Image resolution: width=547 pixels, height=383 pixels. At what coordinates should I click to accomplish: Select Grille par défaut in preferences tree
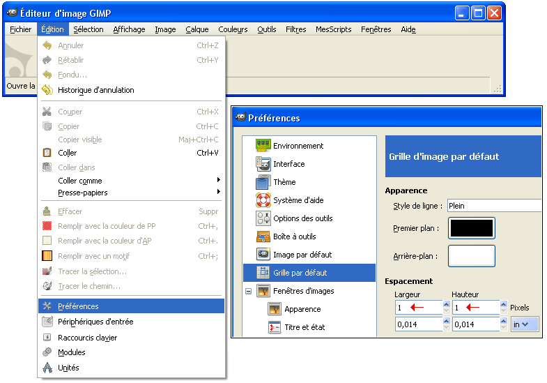pos(309,273)
